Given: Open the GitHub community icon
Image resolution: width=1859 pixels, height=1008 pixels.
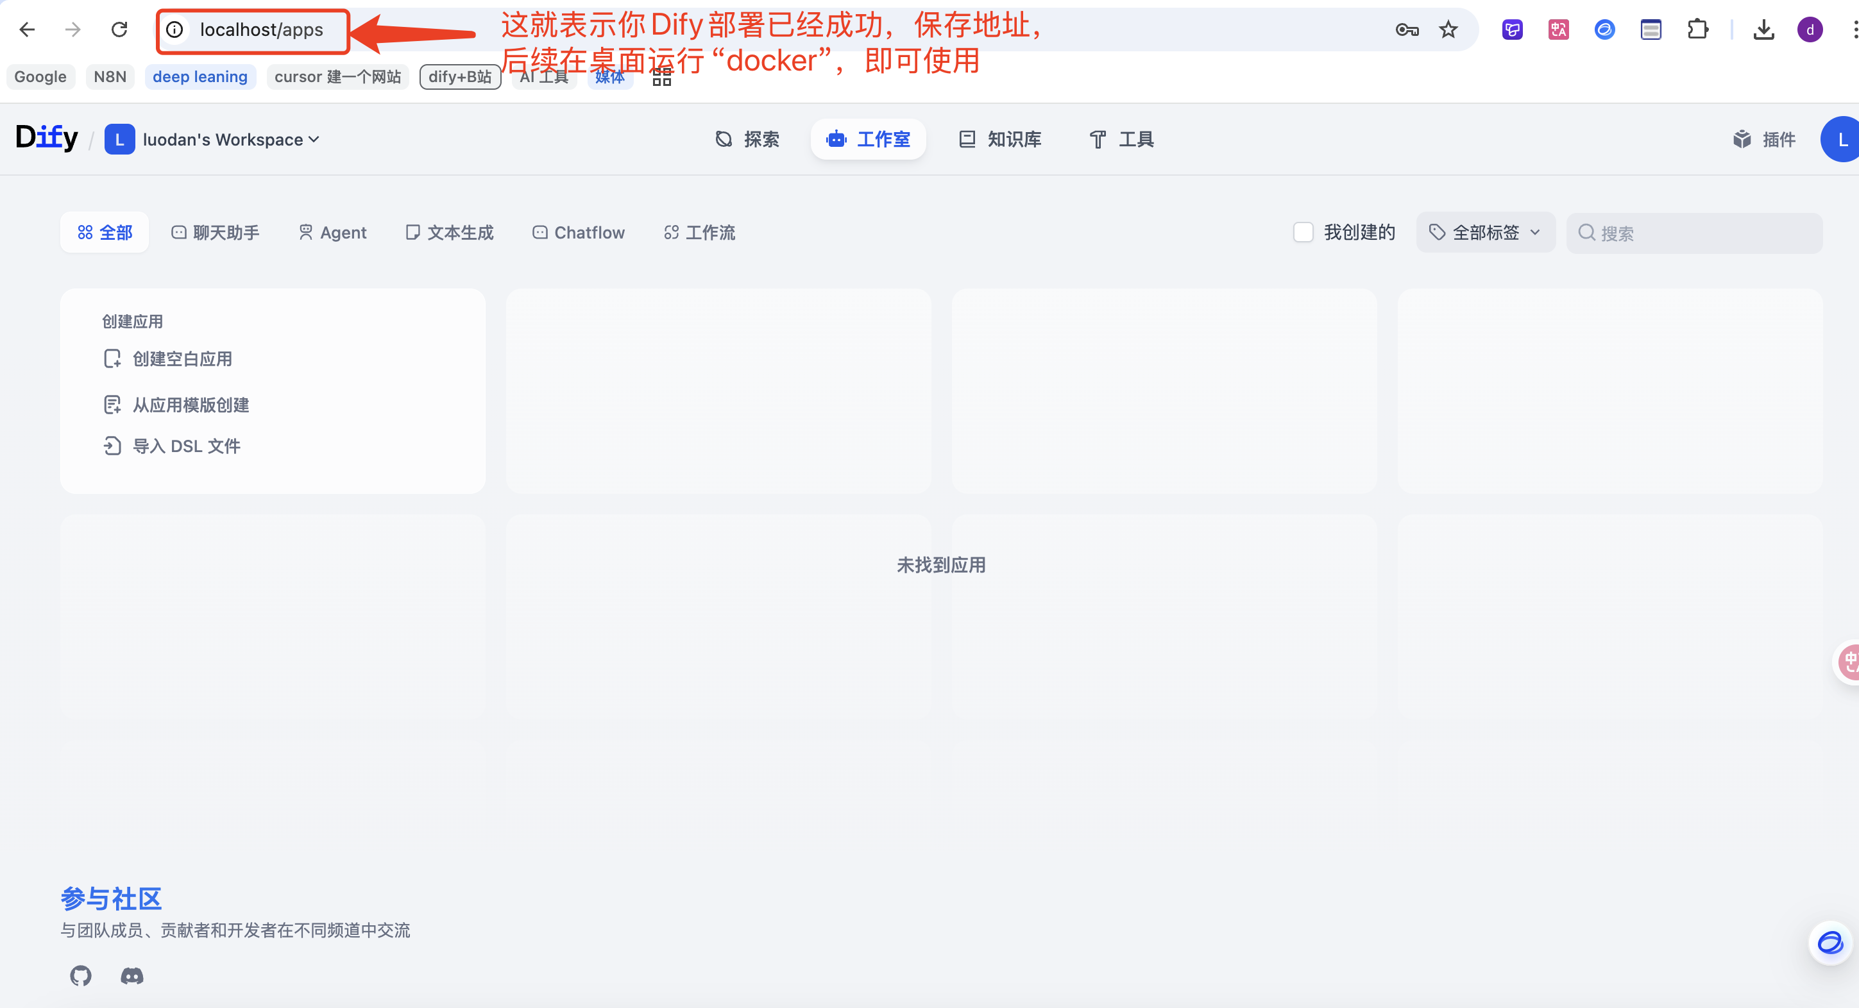Looking at the screenshot, I should (81, 975).
